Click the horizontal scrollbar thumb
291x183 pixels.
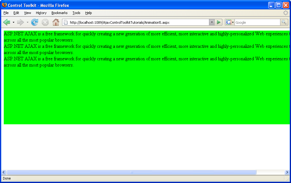[x=131, y=172]
